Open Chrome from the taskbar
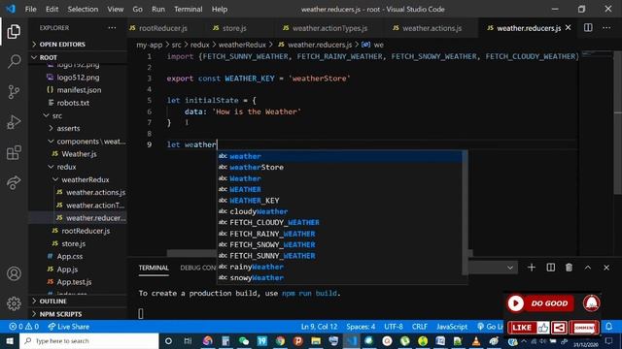622x349 pixels. click(280, 340)
